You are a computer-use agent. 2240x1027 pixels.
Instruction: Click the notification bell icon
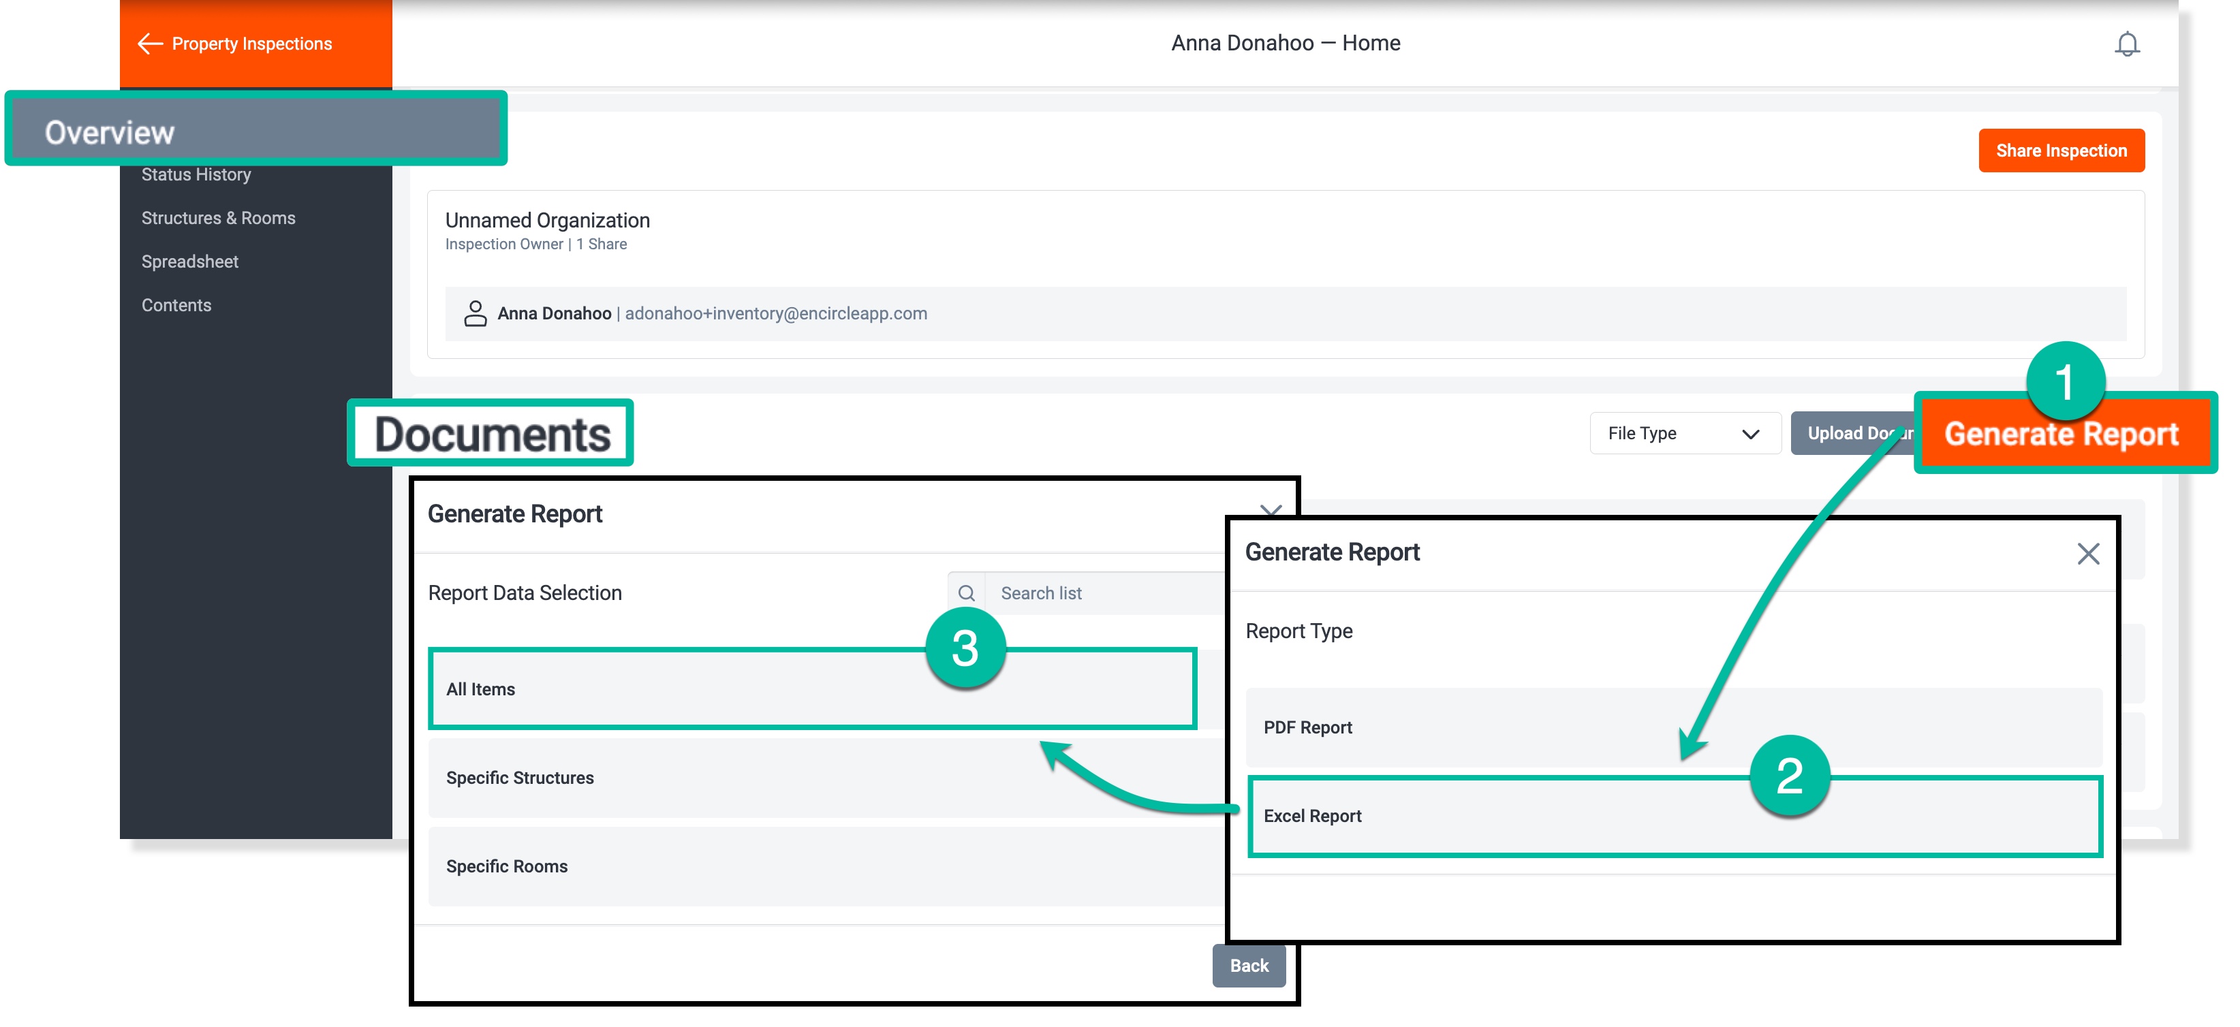point(2126,44)
